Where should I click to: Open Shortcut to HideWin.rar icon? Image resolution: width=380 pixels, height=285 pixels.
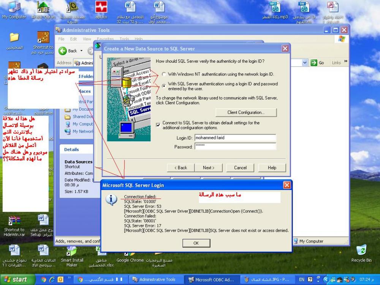click(x=14, y=226)
